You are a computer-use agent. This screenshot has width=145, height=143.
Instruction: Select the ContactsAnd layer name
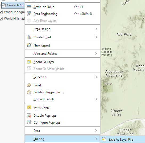pos(16,5)
